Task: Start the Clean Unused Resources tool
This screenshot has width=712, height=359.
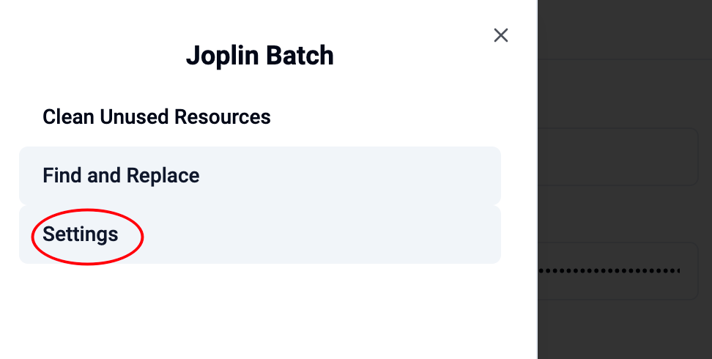Action: click(157, 116)
